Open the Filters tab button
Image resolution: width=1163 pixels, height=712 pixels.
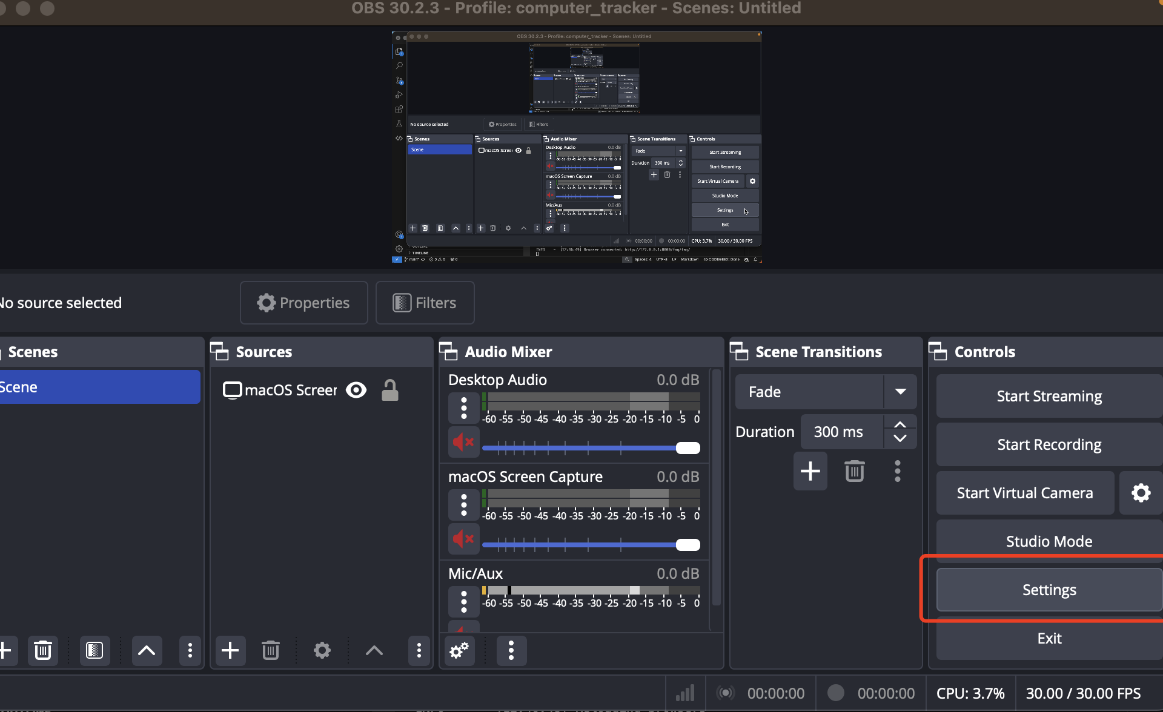coord(425,303)
